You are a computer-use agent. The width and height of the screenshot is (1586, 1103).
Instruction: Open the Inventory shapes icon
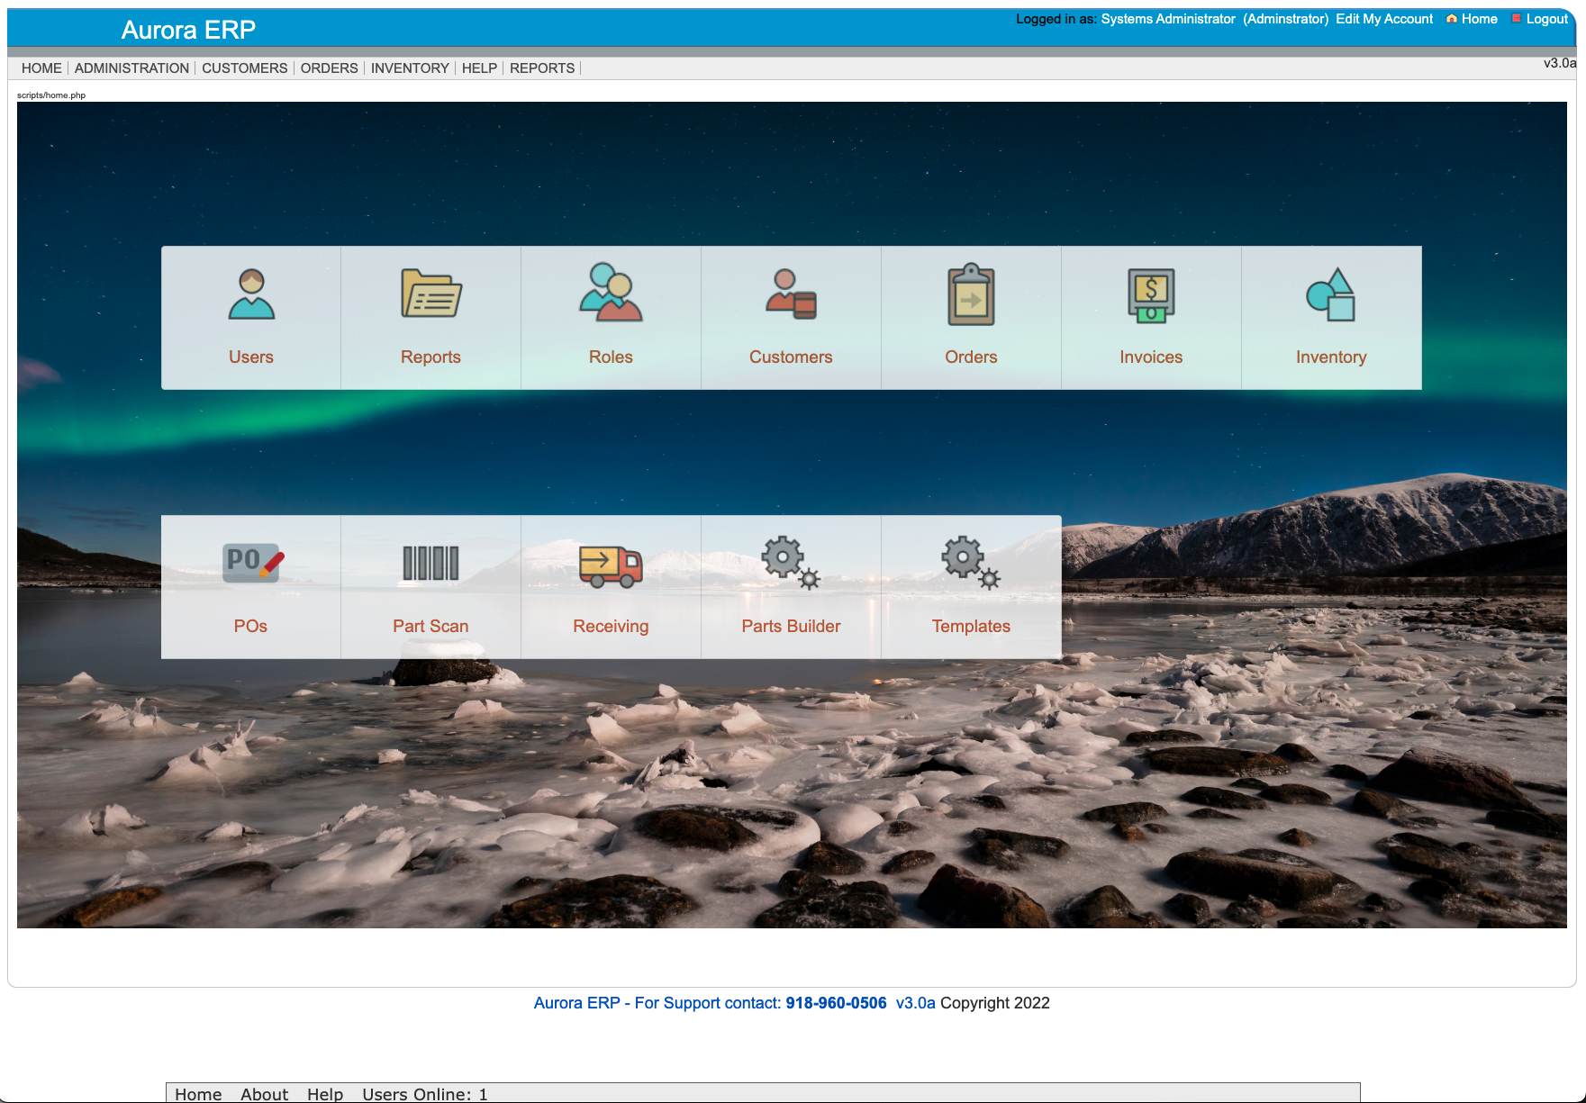pos(1331,295)
